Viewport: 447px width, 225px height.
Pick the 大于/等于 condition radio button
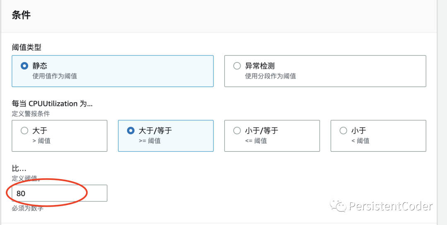tap(131, 131)
